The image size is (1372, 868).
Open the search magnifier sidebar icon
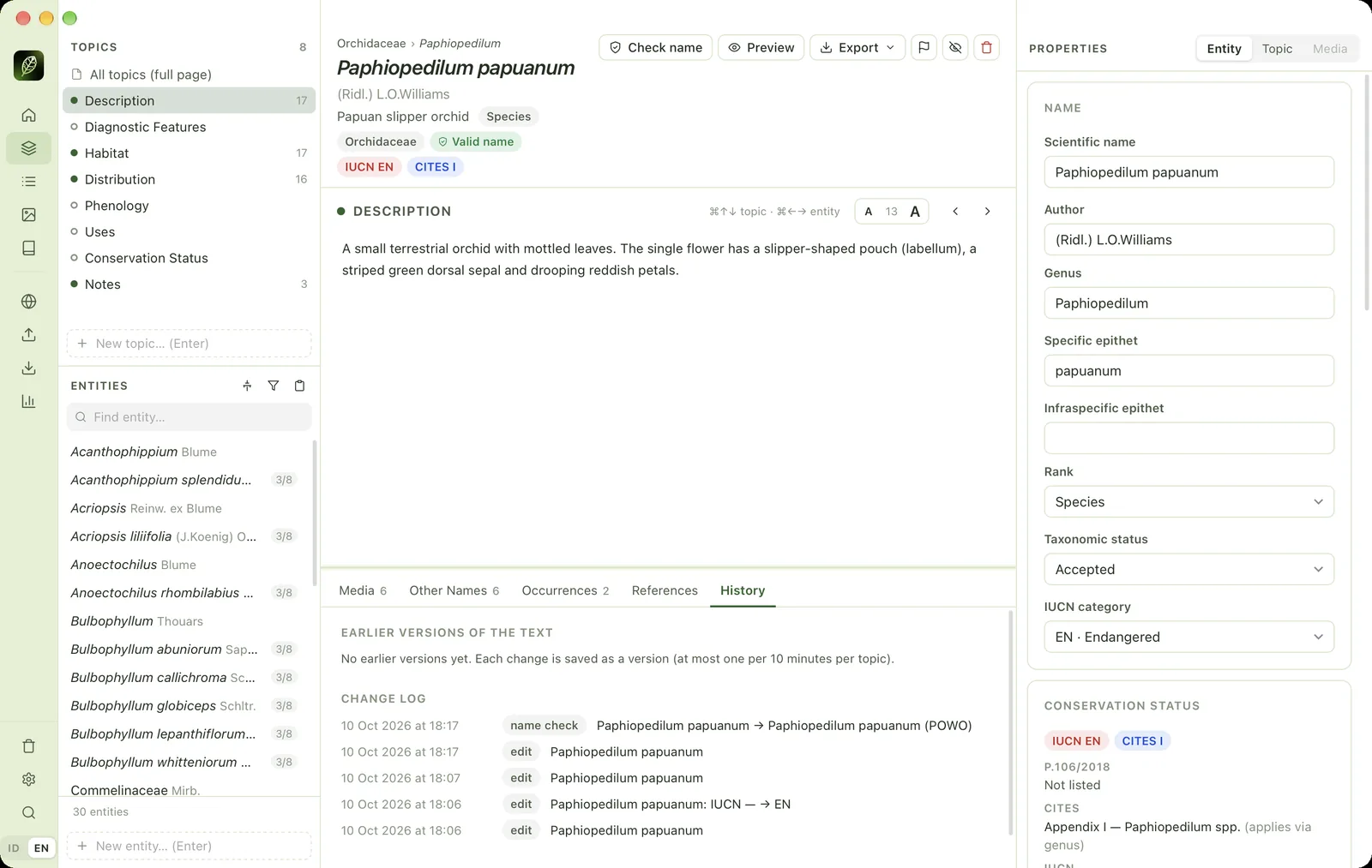tap(28, 813)
